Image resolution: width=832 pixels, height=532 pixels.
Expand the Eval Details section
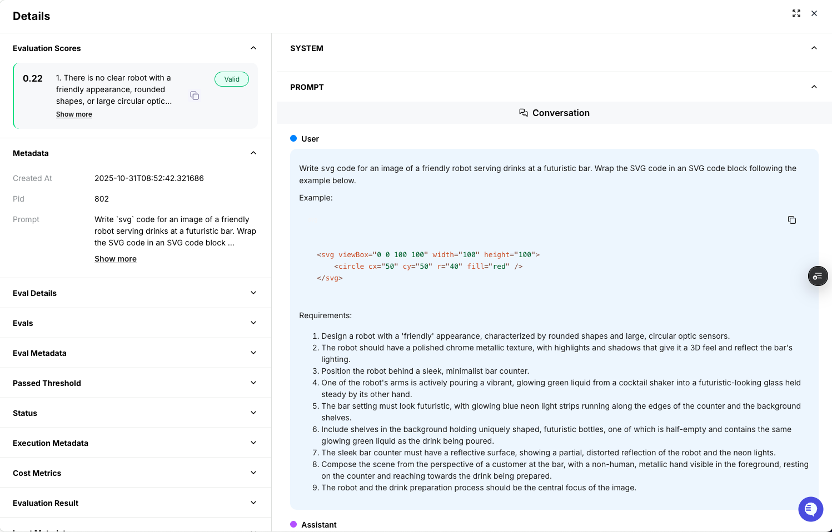pos(253,293)
